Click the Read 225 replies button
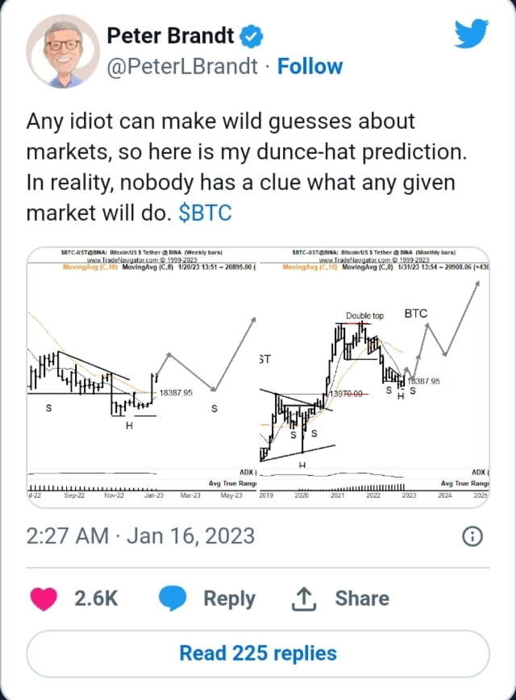 [x=258, y=652]
